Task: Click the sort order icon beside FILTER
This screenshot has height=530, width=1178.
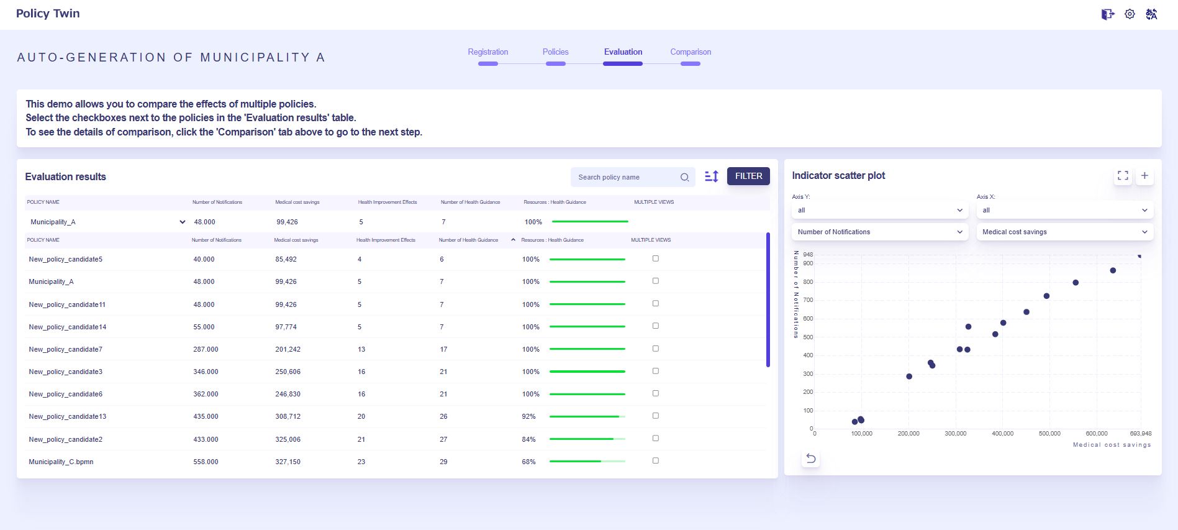Action: click(712, 176)
